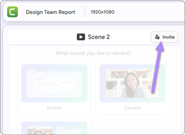Click the play icon beside Scene 2
The image size is (185, 135).
(81, 37)
